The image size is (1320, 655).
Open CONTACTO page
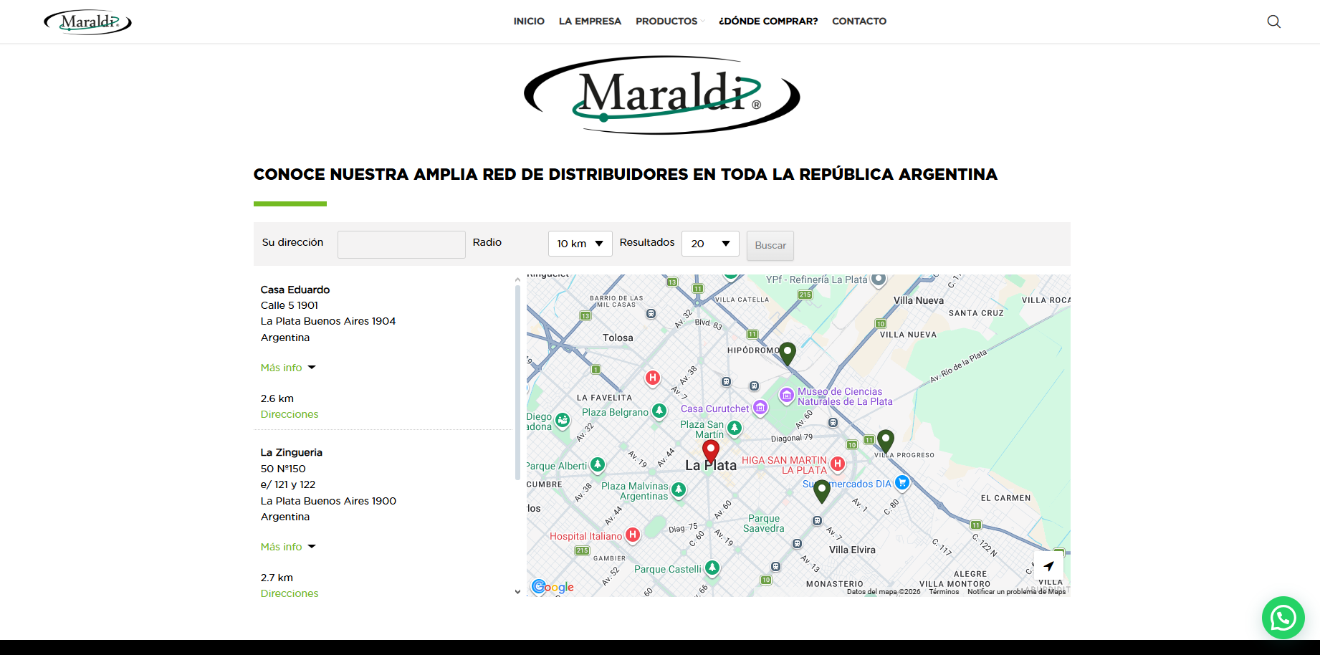pos(859,21)
